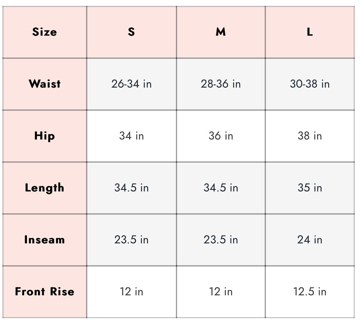Select size S length 34.5 in cell
This screenshot has height=323, width=362.
point(131,188)
